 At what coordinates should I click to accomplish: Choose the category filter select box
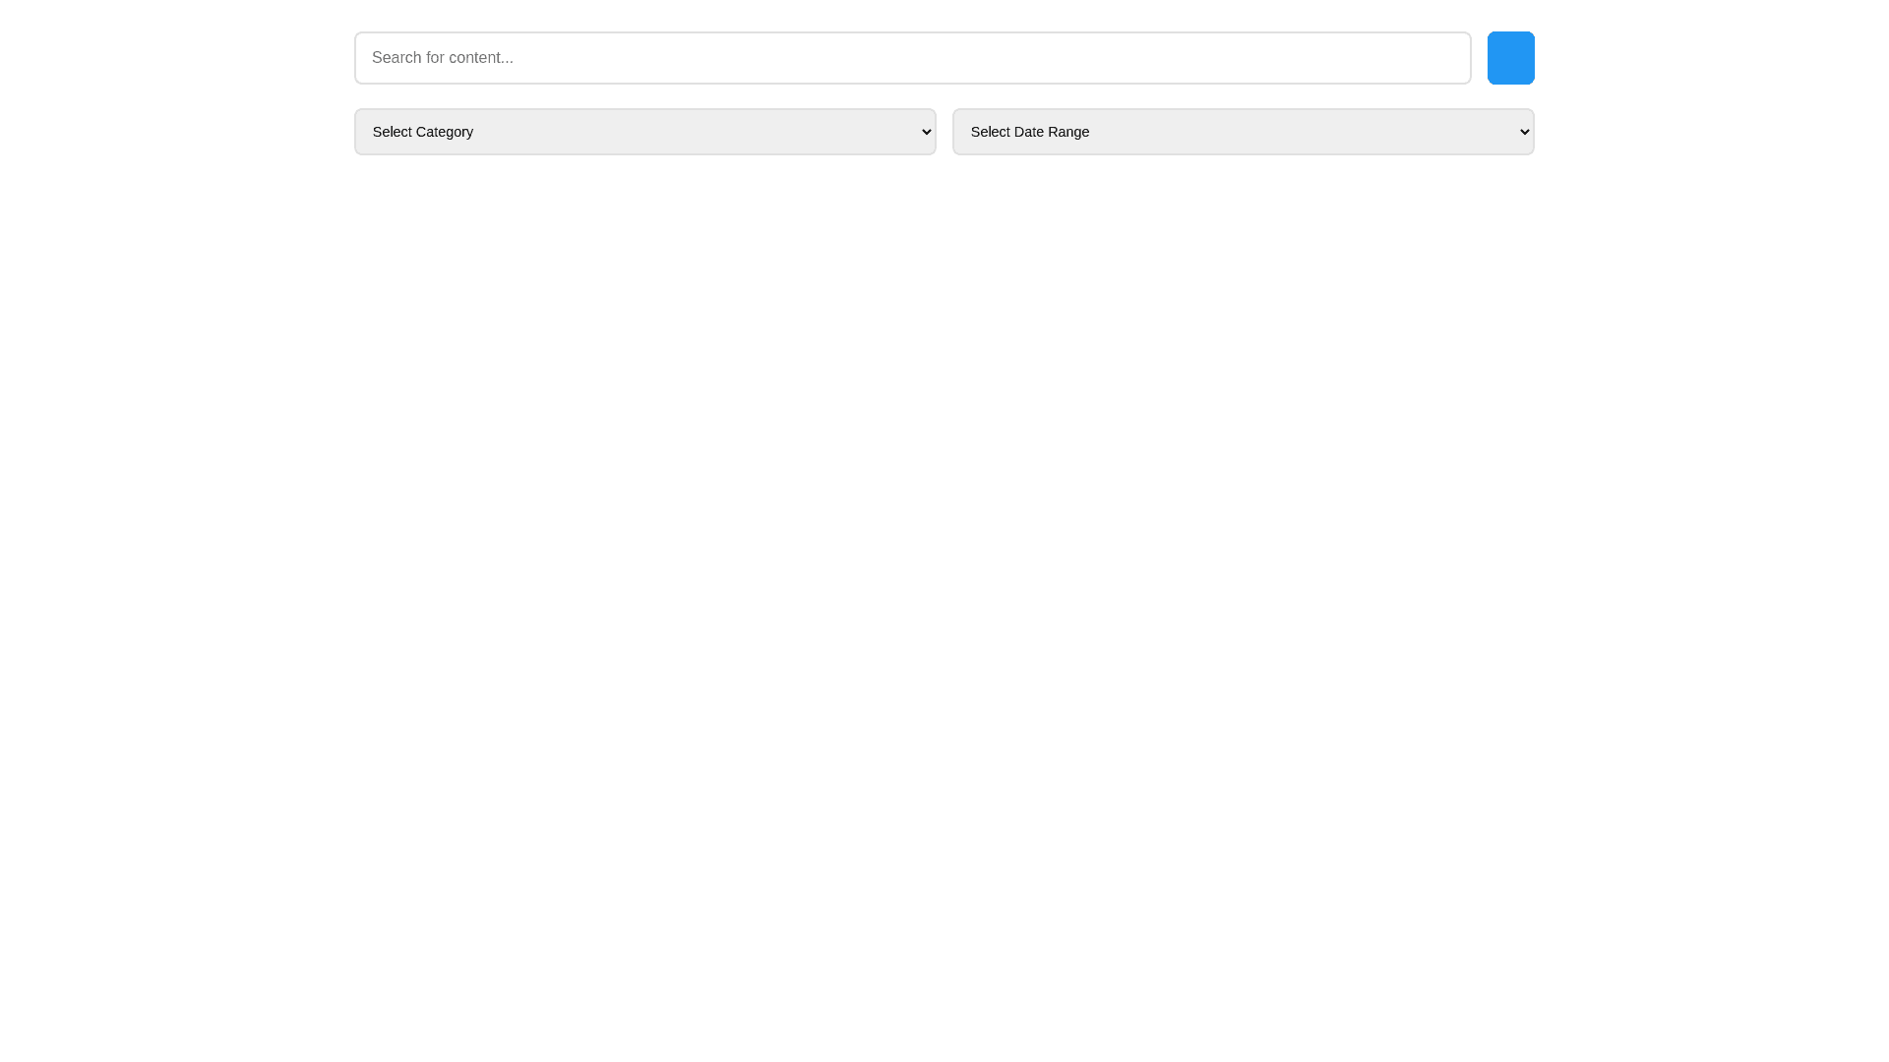[x=644, y=132]
